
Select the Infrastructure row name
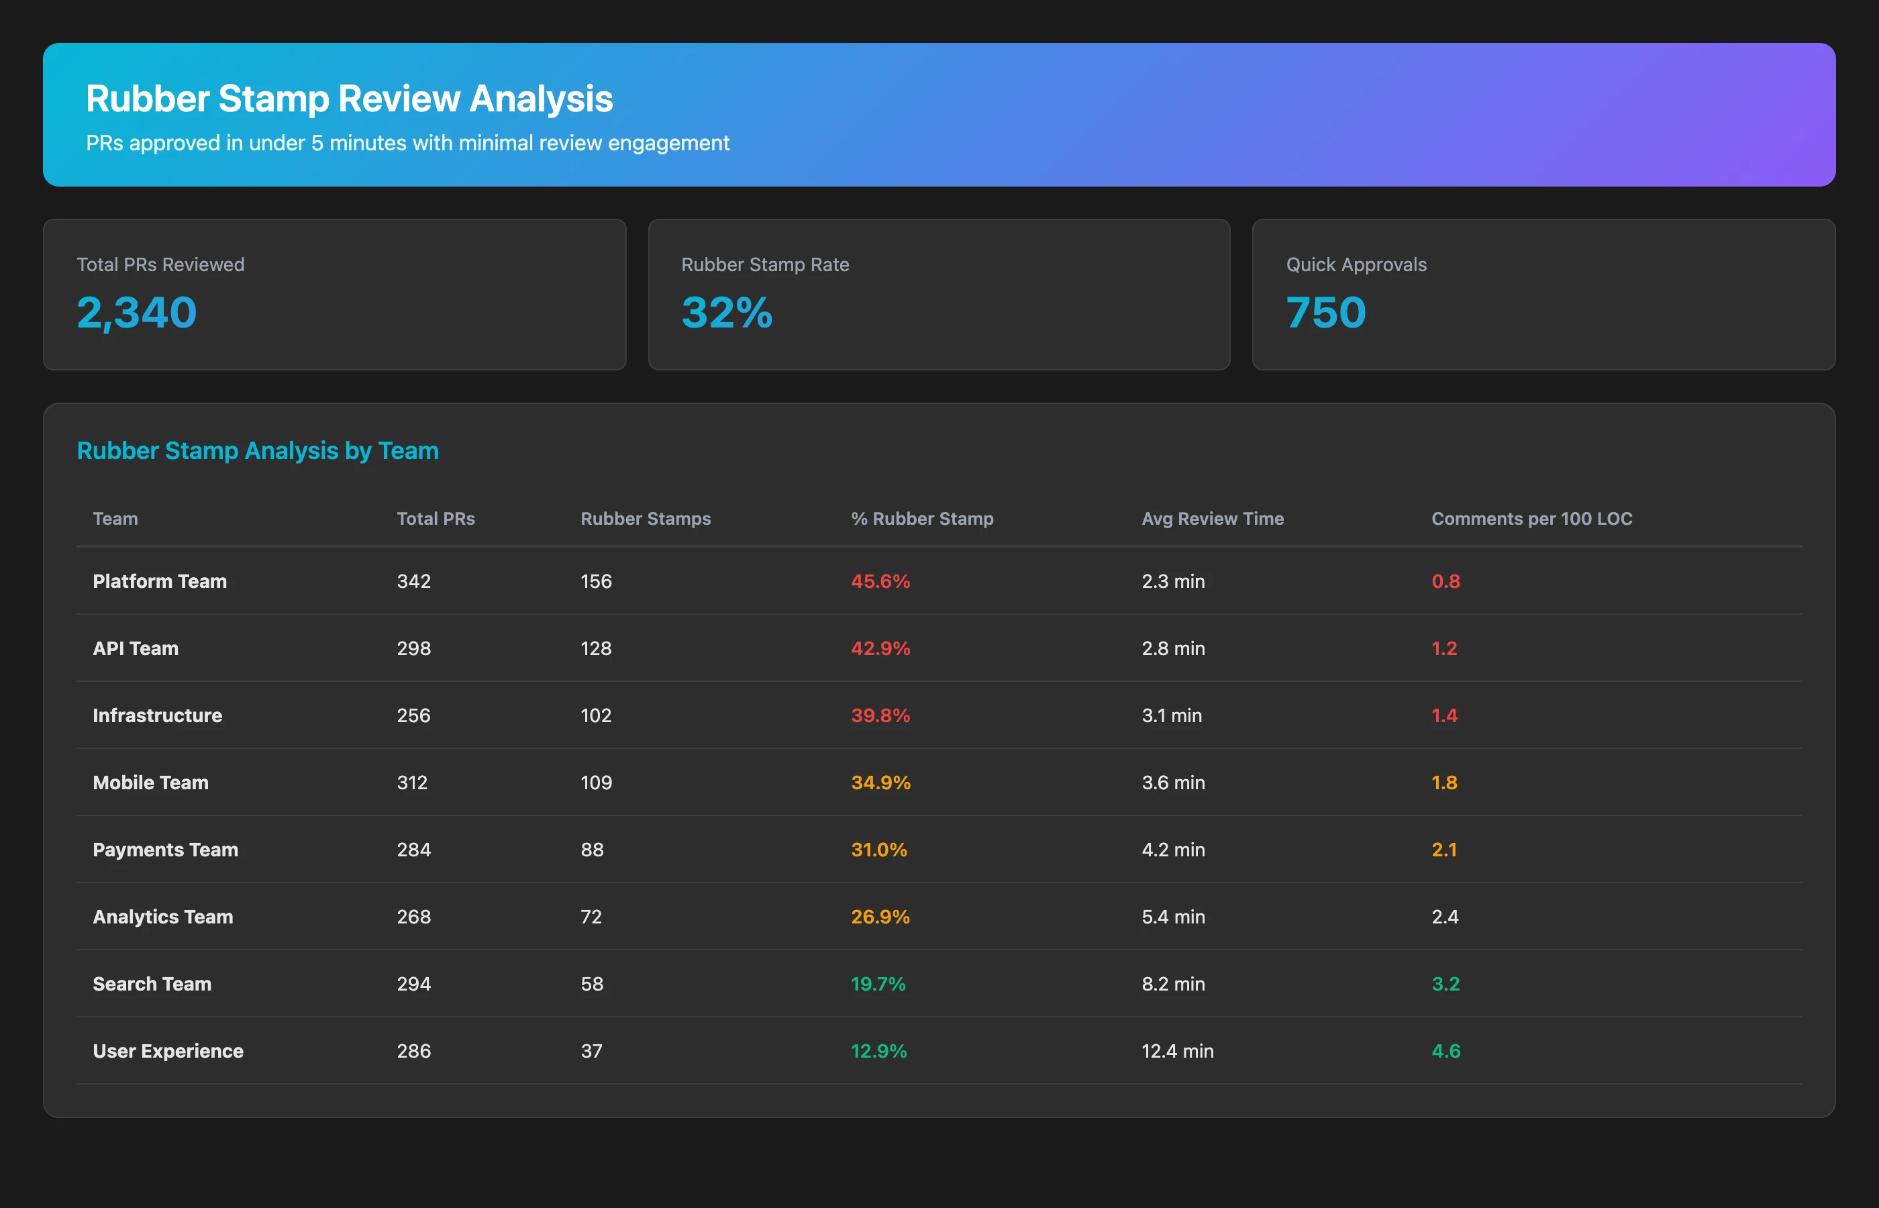pyautogui.click(x=157, y=715)
